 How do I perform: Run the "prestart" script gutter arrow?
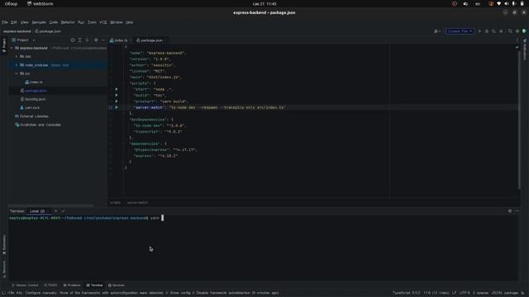(x=117, y=101)
